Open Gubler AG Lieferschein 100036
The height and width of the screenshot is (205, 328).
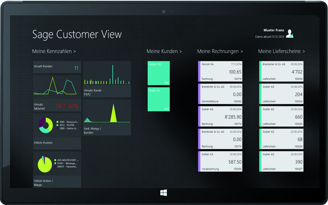click(281, 139)
